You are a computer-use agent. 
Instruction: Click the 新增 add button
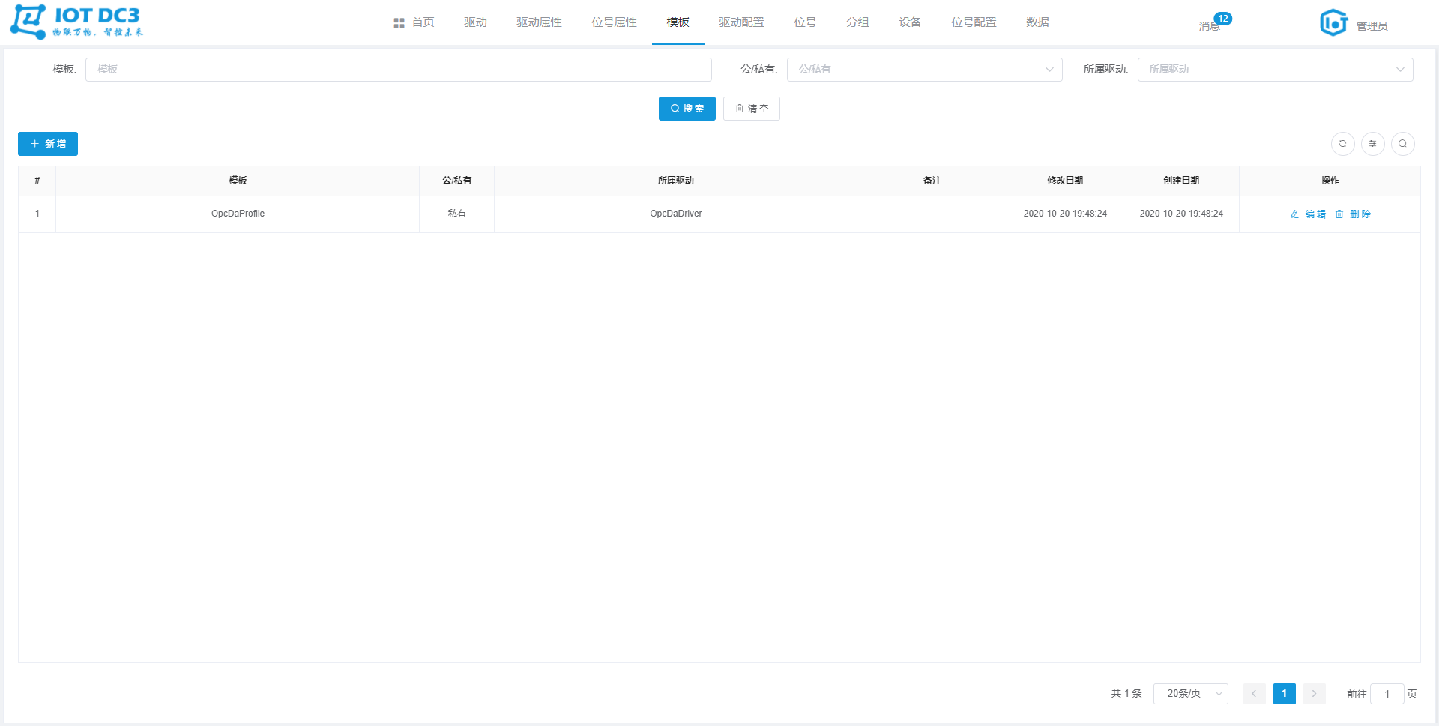coord(48,144)
